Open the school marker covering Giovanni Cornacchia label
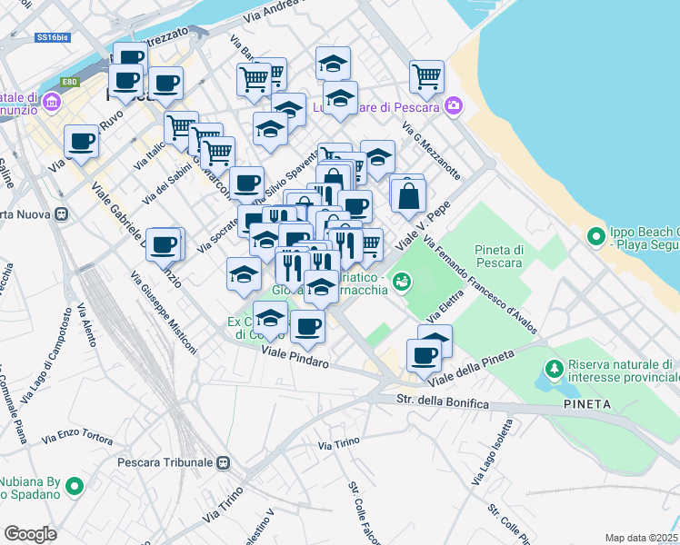The image size is (680, 545). coord(321,288)
